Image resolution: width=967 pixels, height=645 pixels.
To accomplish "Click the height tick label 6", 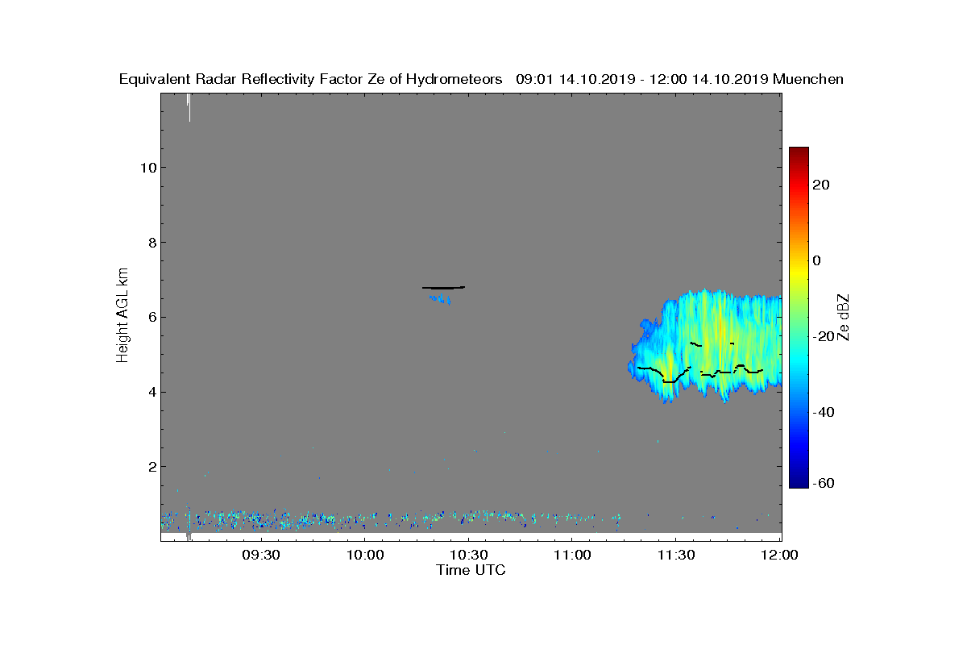I will [151, 317].
